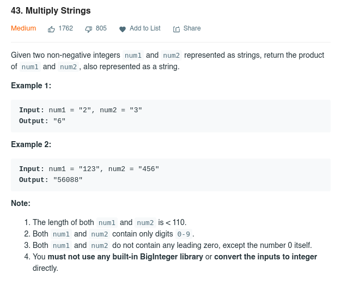Click bold text convert the inputs to integer

tap(265, 257)
